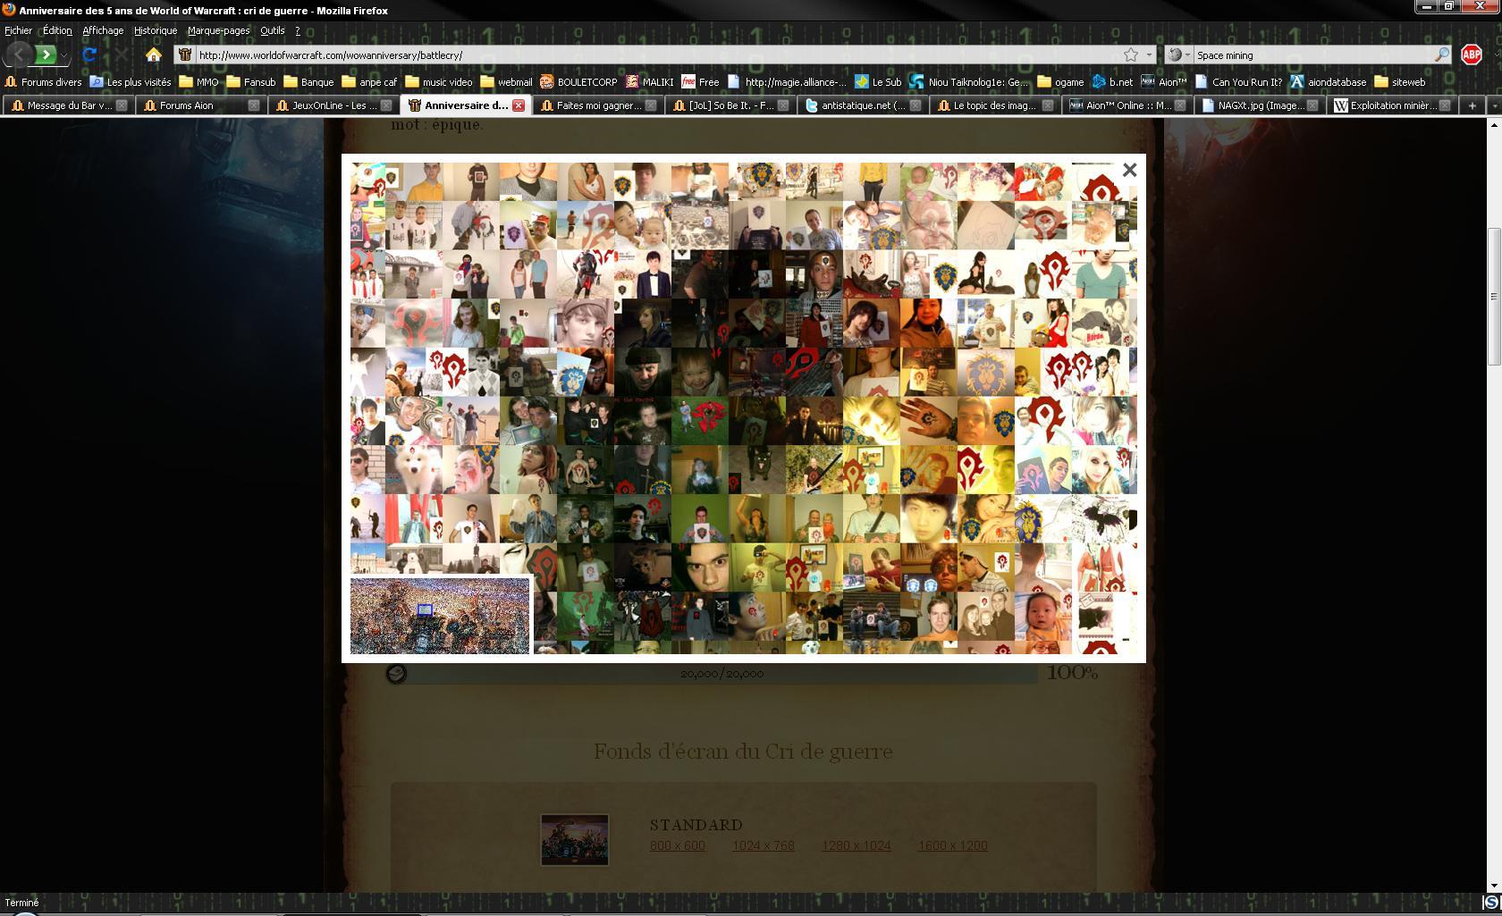Run search with the magnifier icon
The height and width of the screenshot is (916, 1502).
1442,55
